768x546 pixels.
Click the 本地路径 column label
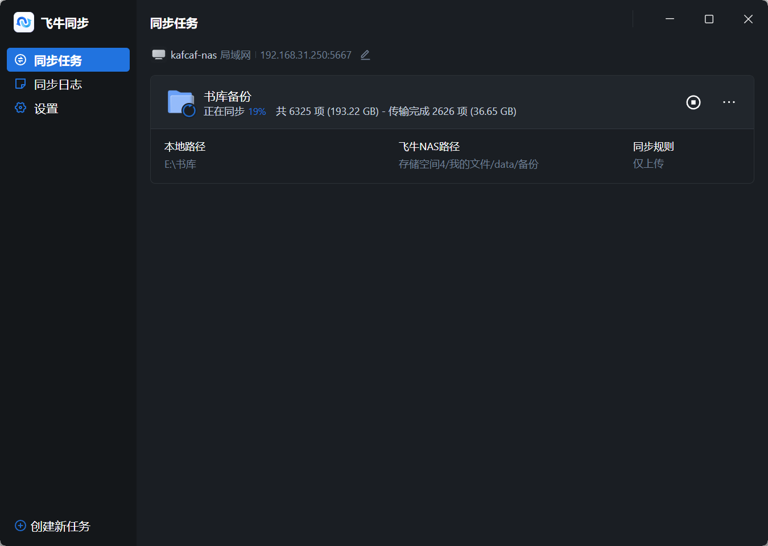point(185,147)
